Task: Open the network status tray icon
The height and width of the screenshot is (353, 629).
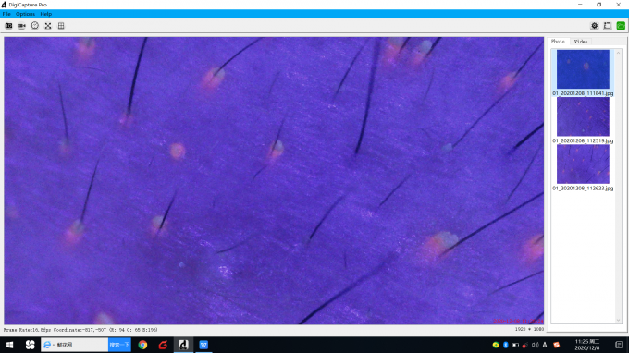Action: tap(525, 345)
